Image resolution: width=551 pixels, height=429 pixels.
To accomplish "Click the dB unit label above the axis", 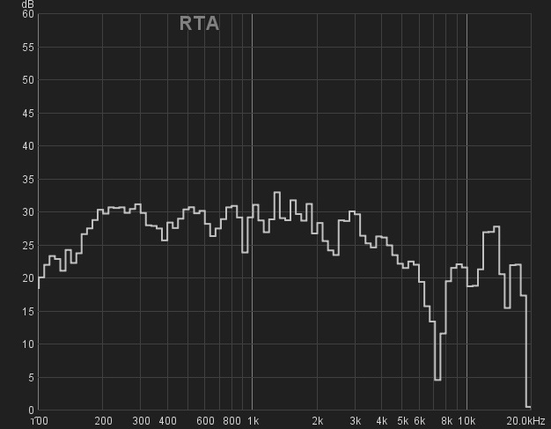I will coord(28,4).
